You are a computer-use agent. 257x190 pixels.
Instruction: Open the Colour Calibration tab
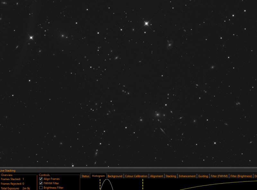[136, 176]
